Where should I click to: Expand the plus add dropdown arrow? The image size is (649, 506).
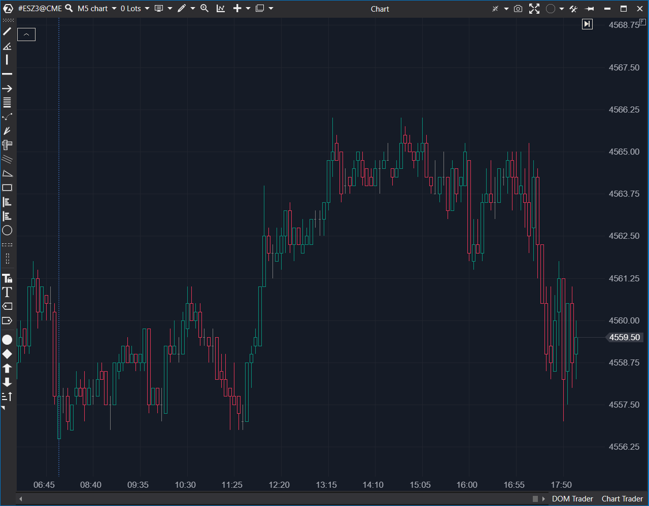tap(248, 9)
